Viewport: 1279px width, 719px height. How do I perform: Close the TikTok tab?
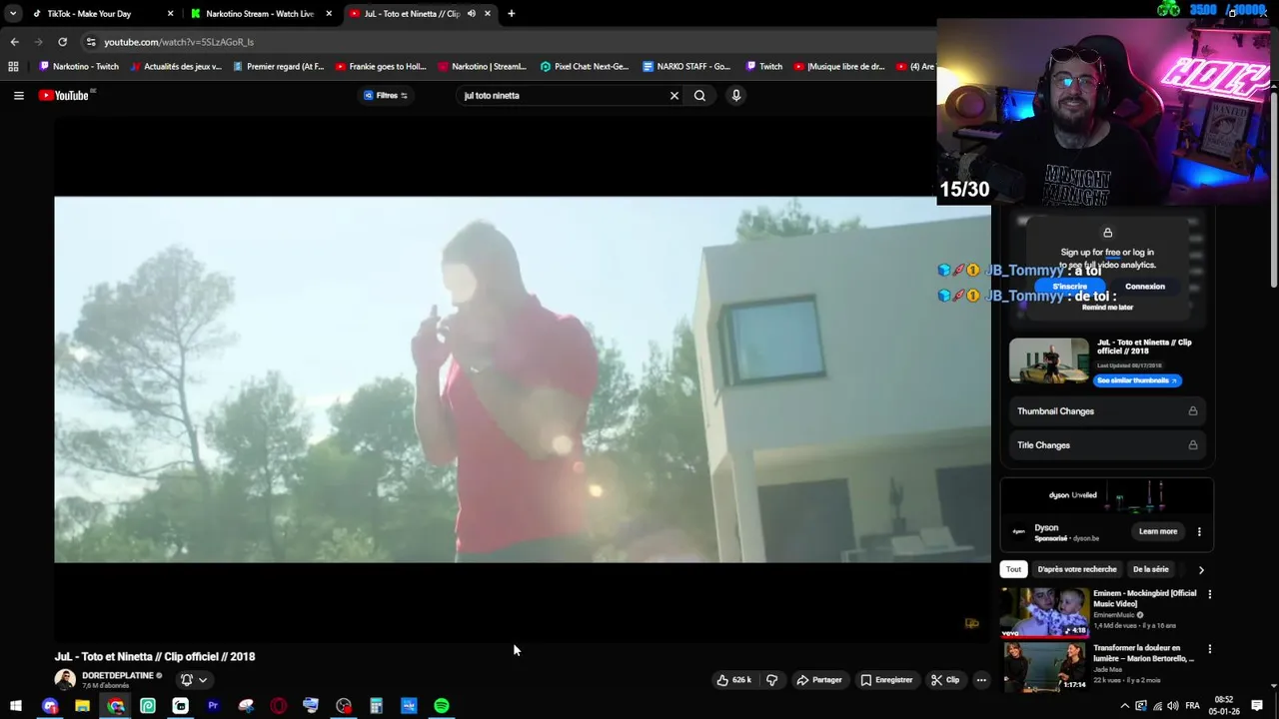click(x=170, y=14)
